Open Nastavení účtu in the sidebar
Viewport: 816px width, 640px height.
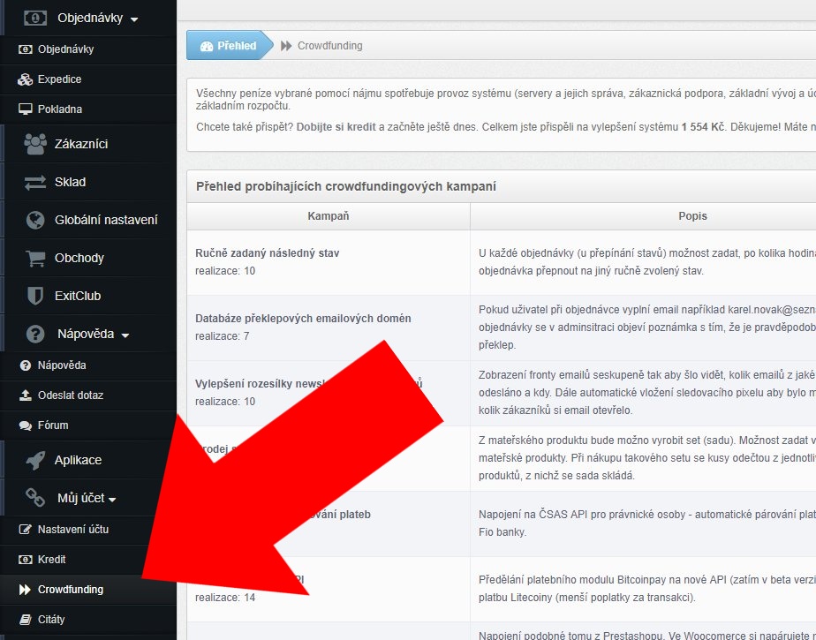(72, 530)
